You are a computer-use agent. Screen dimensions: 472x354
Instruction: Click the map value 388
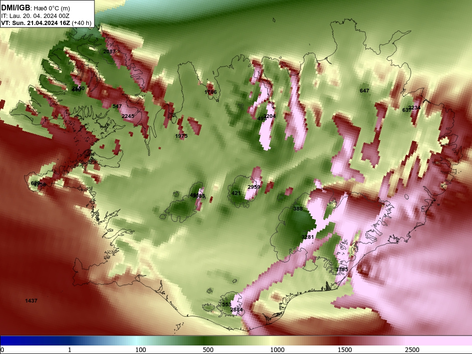(298, 209)
